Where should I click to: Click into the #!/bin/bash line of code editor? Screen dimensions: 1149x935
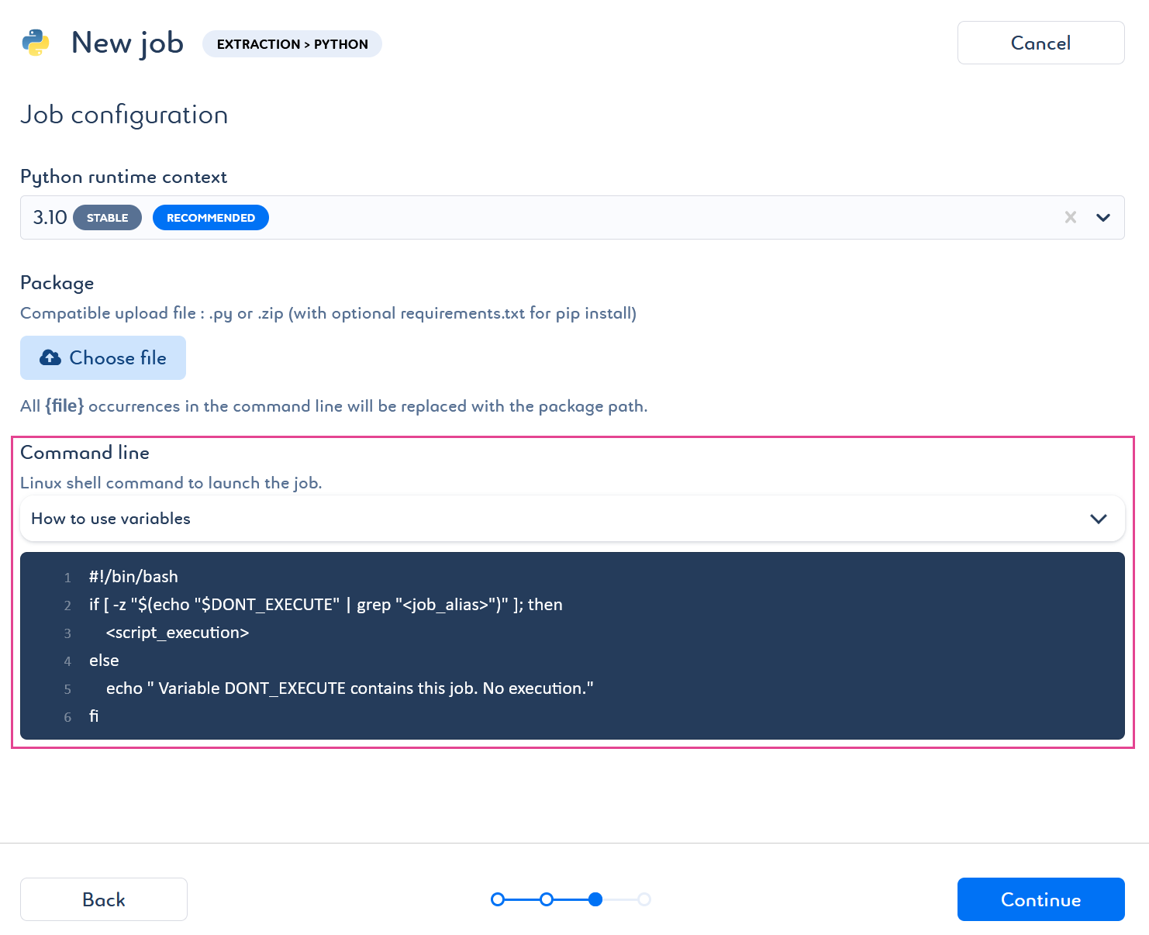coord(133,577)
